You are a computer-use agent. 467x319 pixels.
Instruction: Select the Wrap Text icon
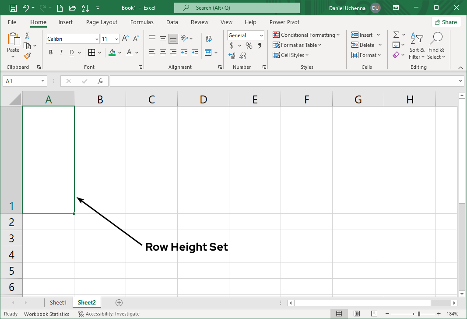click(209, 38)
